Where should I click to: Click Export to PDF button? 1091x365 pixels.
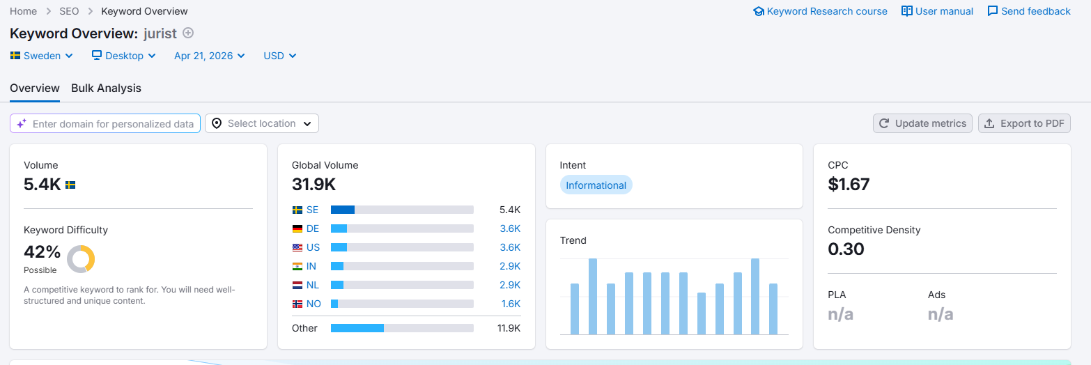[x=1024, y=123]
